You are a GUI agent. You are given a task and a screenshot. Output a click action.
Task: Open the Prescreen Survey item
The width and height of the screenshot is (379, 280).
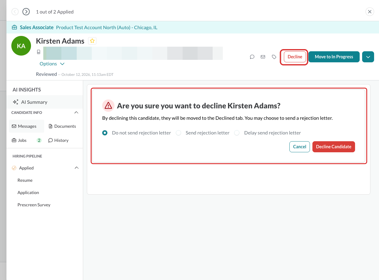point(34,205)
